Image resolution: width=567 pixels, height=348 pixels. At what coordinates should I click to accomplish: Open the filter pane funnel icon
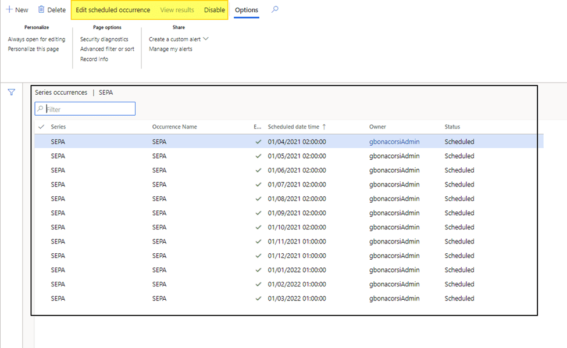click(x=11, y=92)
